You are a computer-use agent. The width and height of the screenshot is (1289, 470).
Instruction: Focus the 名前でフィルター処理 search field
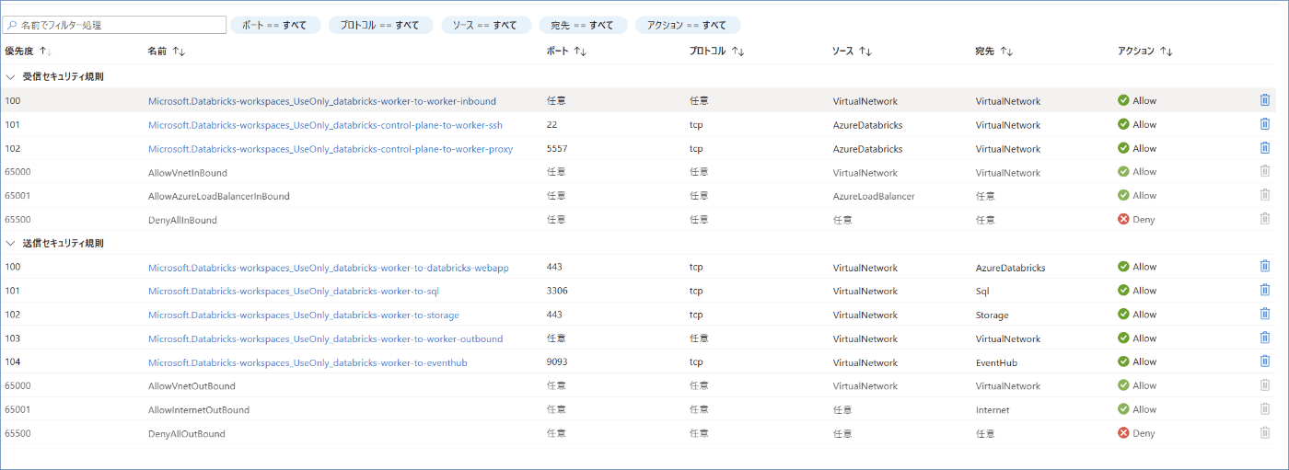115,25
